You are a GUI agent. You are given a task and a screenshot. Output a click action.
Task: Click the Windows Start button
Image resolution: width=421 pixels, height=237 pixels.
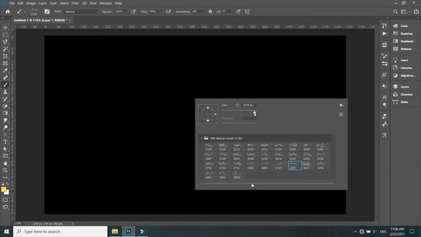(7, 231)
